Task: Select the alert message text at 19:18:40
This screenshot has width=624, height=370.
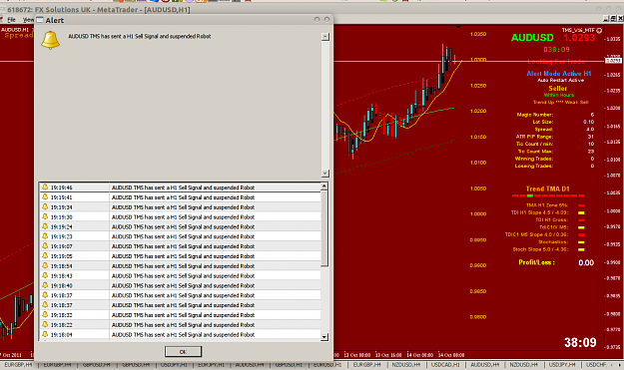Action: pyautogui.click(x=183, y=286)
